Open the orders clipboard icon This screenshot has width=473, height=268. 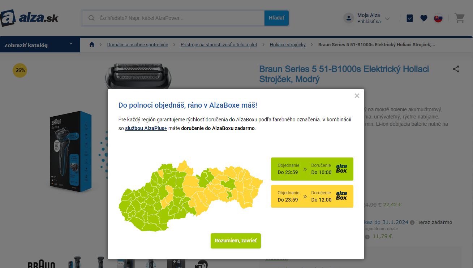(409, 18)
